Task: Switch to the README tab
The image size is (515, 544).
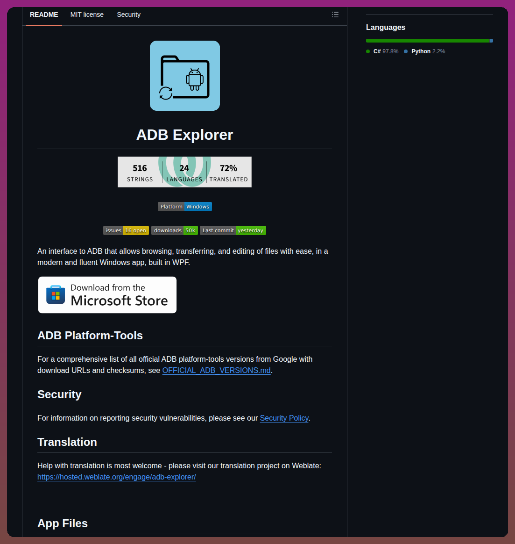Action: (x=44, y=14)
